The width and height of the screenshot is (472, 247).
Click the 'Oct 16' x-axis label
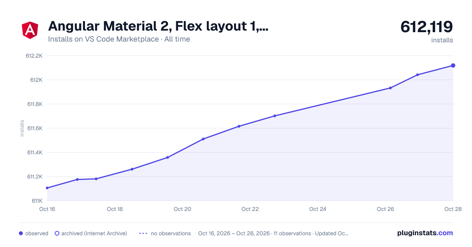pyautogui.click(x=47, y=209)
